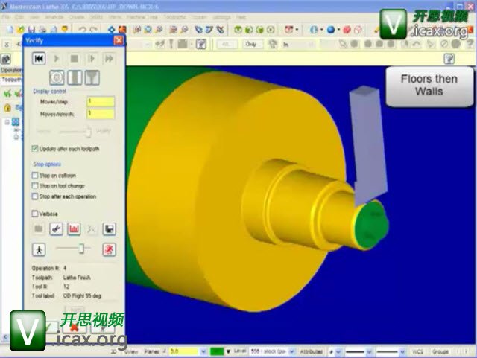
Task: Open the Settings menu
Action: (x=221, y=17)
